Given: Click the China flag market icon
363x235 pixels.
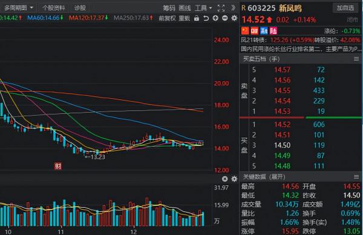Looking at the screenshot, I should (x=245, y=31).
